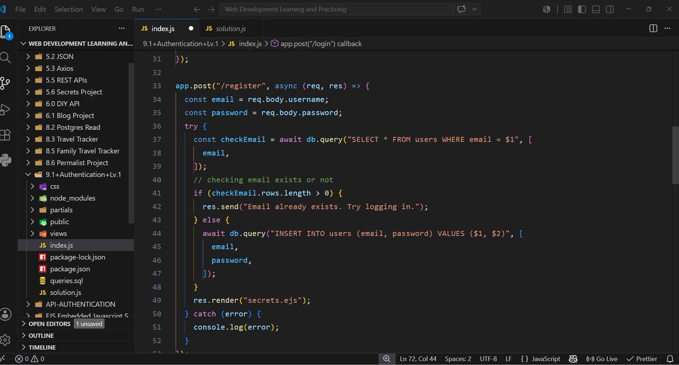Open Explorer Views and More Actions ellipsis
Image resolution: width=679 pixels, height=365 pixels.
click(122, 28)
